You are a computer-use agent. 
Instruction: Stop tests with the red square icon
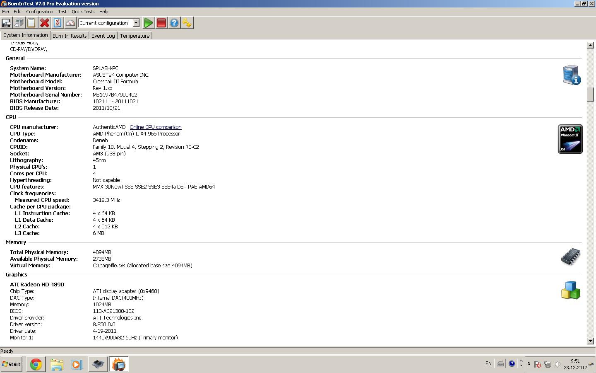pos(161,23)
